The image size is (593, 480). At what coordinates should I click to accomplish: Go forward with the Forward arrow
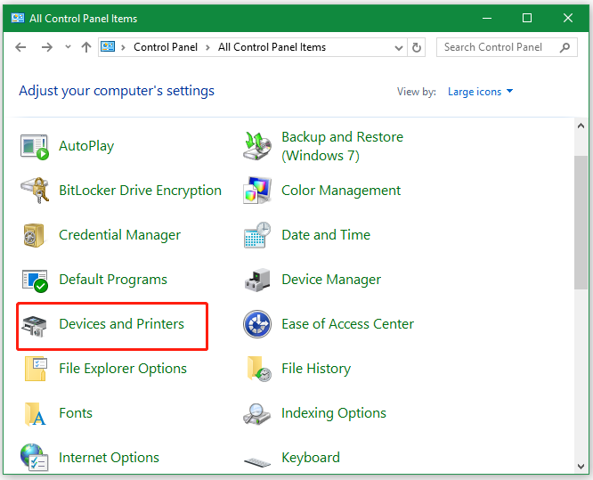(47, 47)
